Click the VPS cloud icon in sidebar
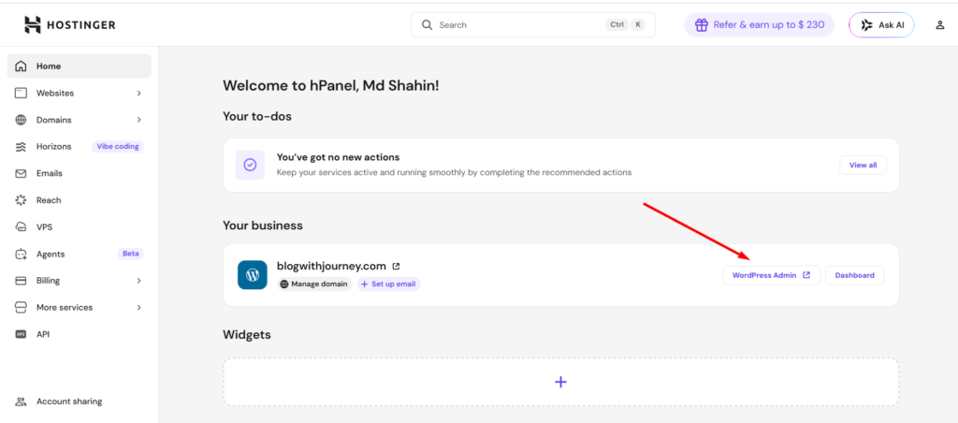This screenshot has width=958, height=423. point(21,227)
